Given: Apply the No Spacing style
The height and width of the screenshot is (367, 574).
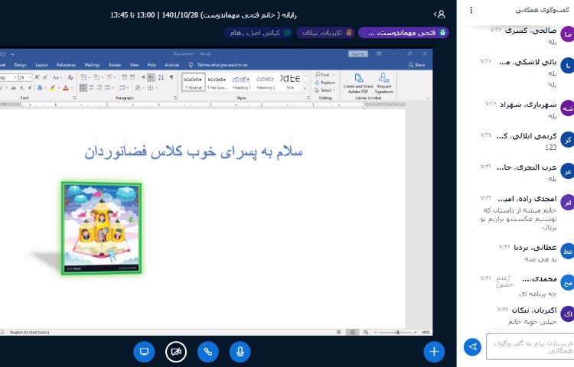Looking at the screenshot, I should point(217,83).
